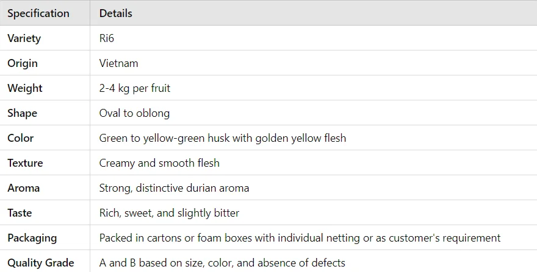Click the Vietnam origin cell
Viewport: 537px width, 272px height.
119,63
